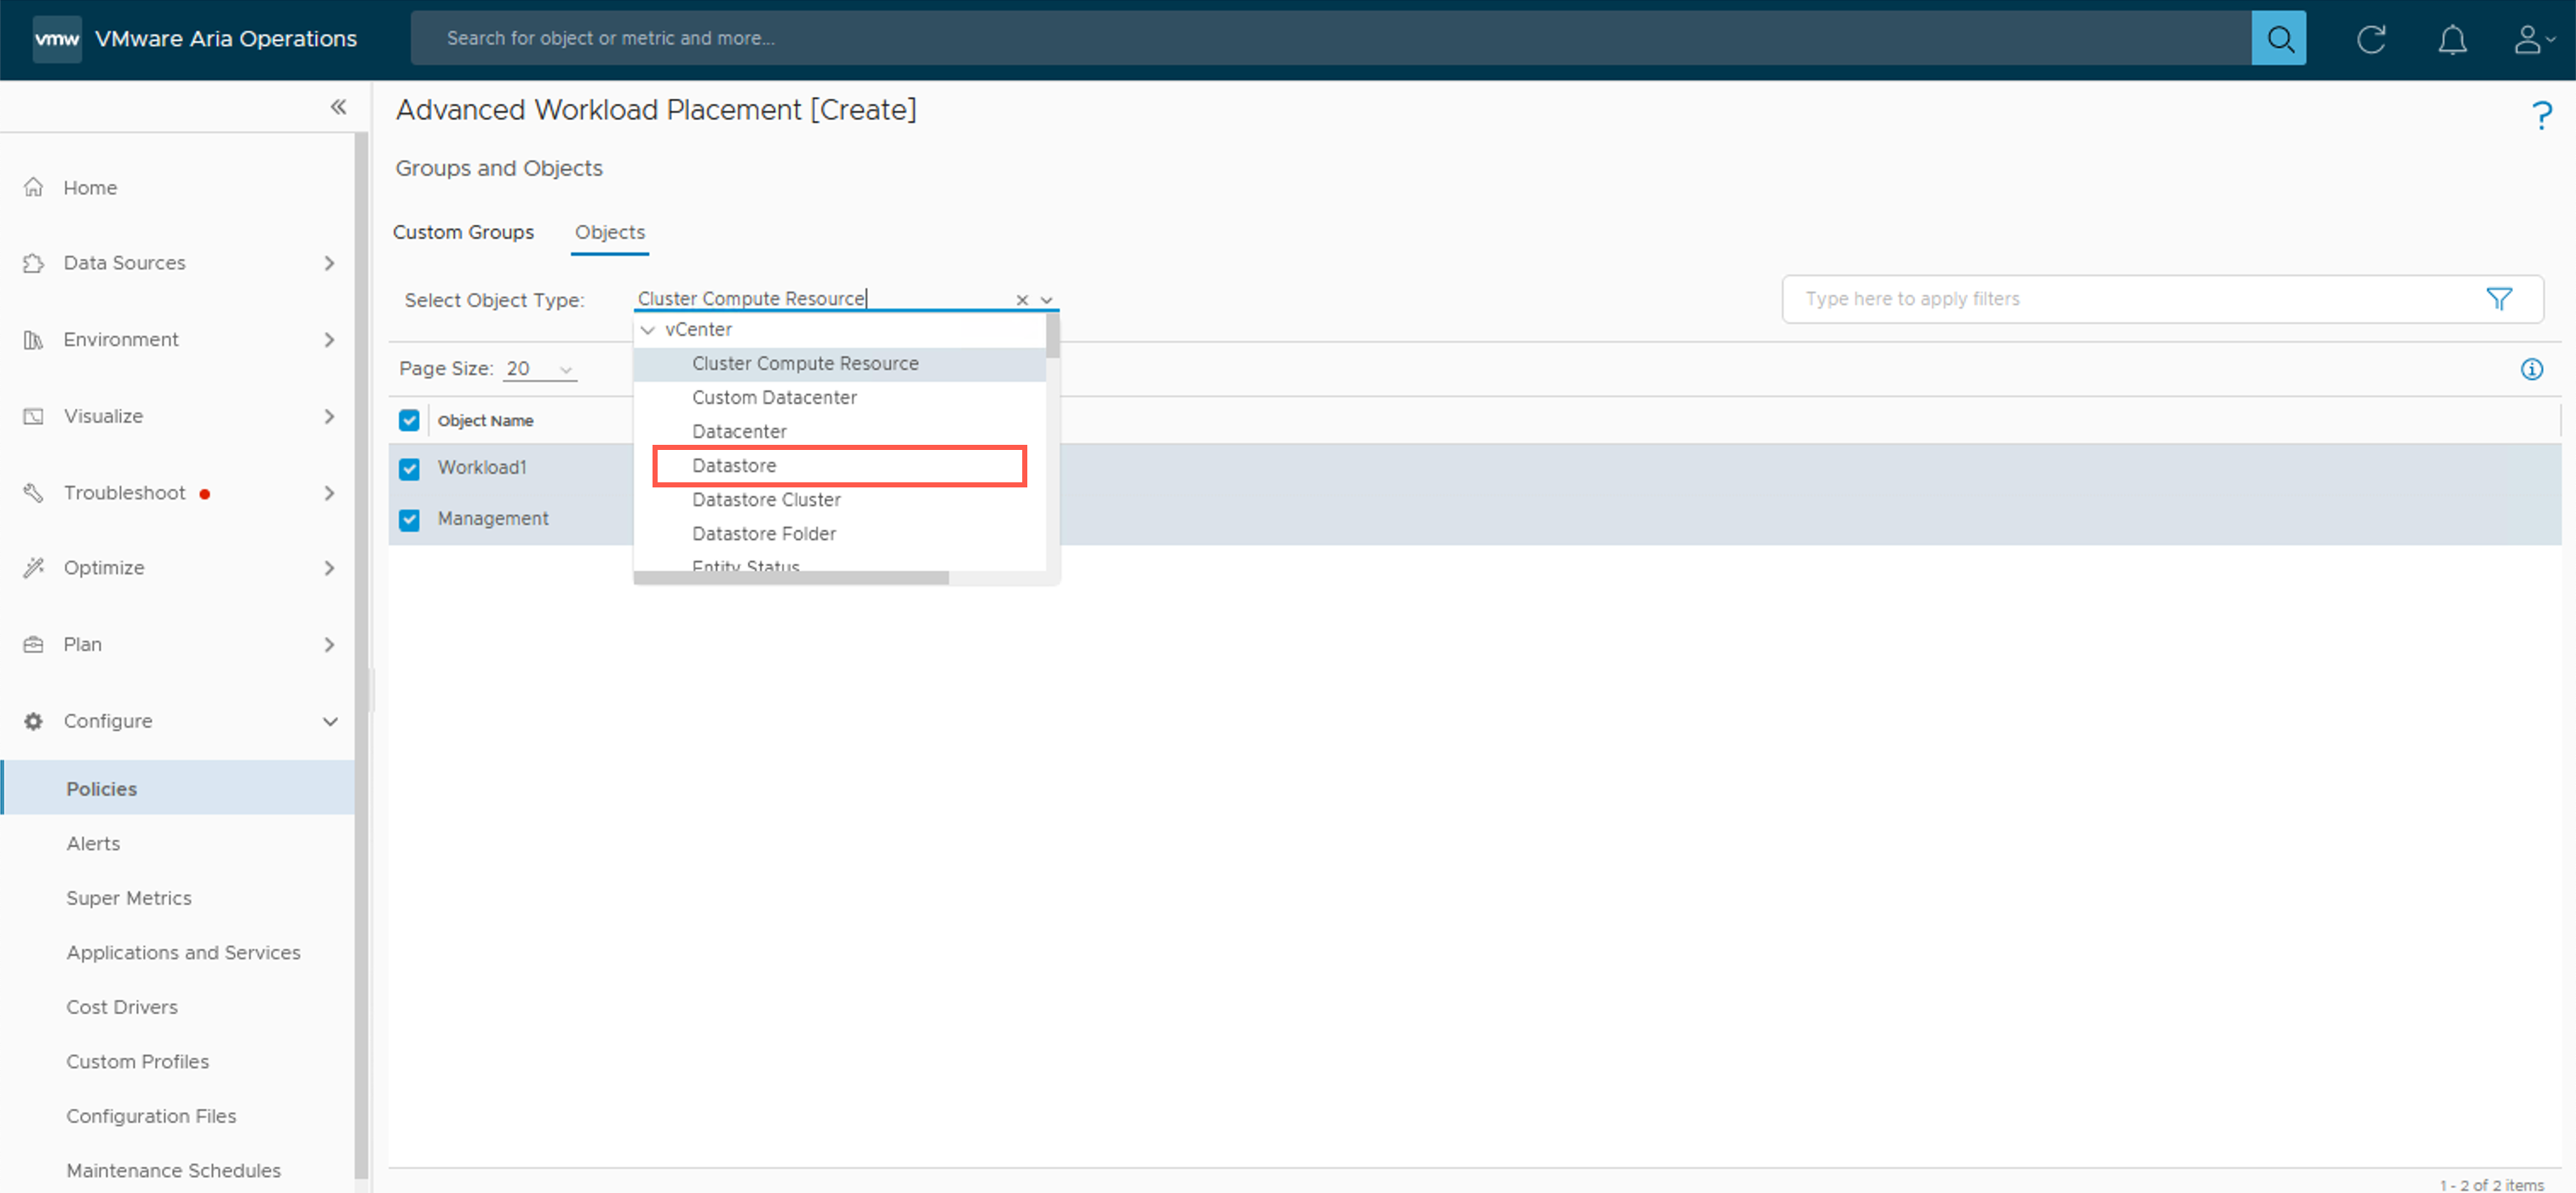Screen dimensions: 2576x1193
Task: Click the search magnifier button
Action: 2278,38
